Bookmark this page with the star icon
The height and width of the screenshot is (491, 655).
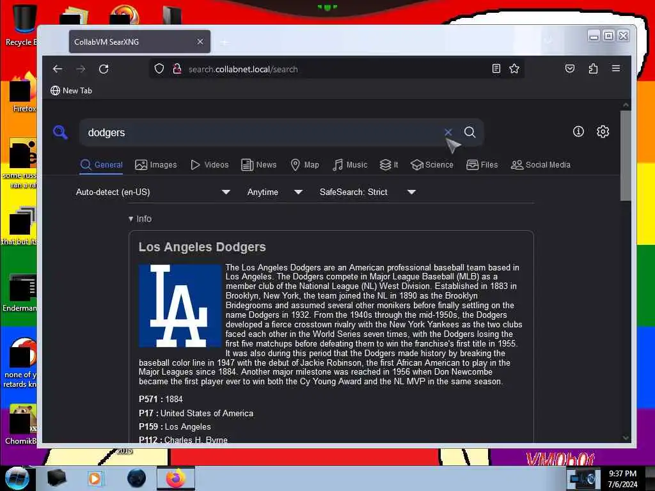tap(514, 68)
